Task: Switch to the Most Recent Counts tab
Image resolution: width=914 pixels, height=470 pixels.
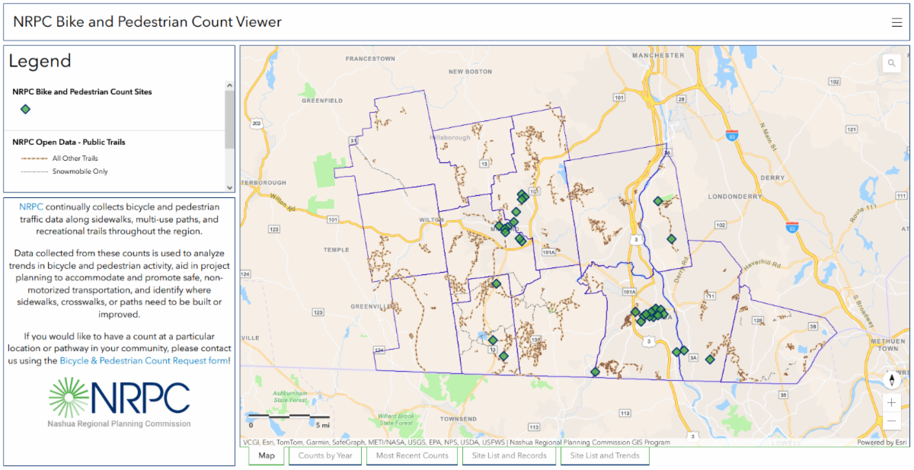Action: 412,456
